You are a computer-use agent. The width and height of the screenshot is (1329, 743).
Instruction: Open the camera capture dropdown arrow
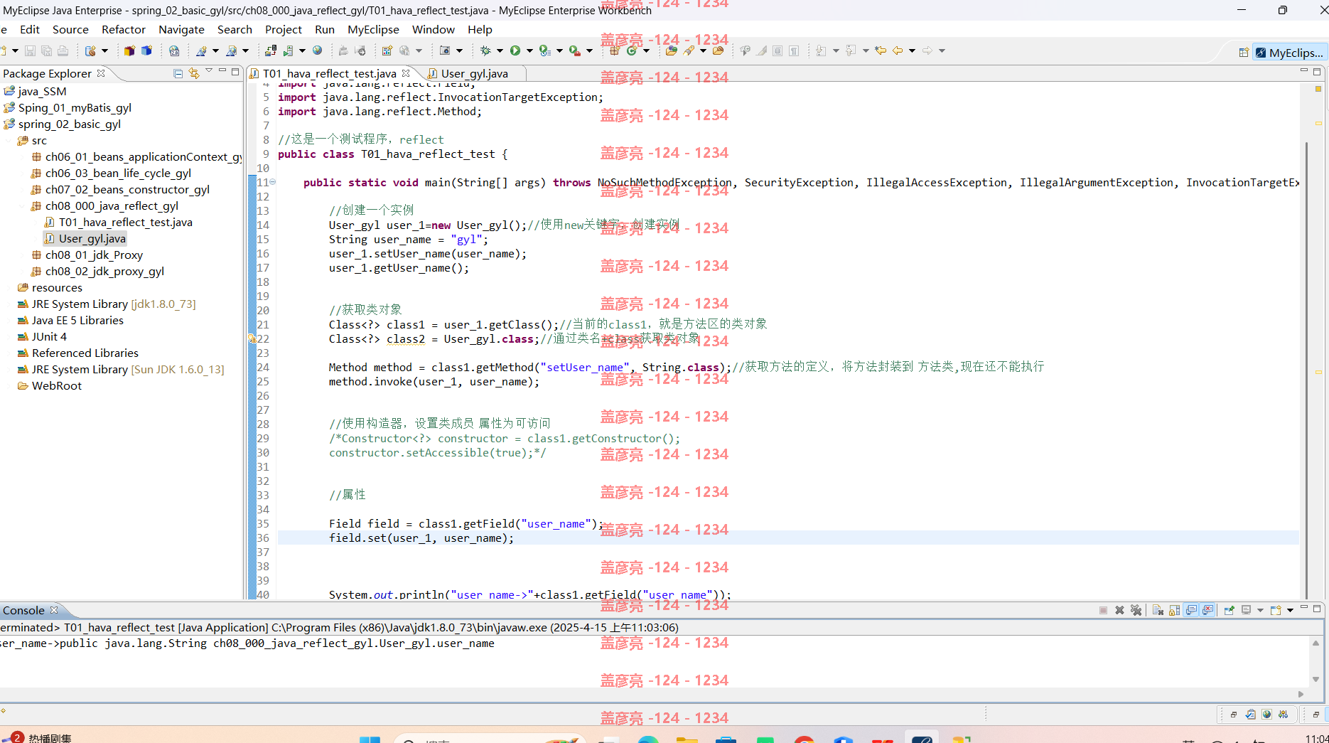coord(459,50)
